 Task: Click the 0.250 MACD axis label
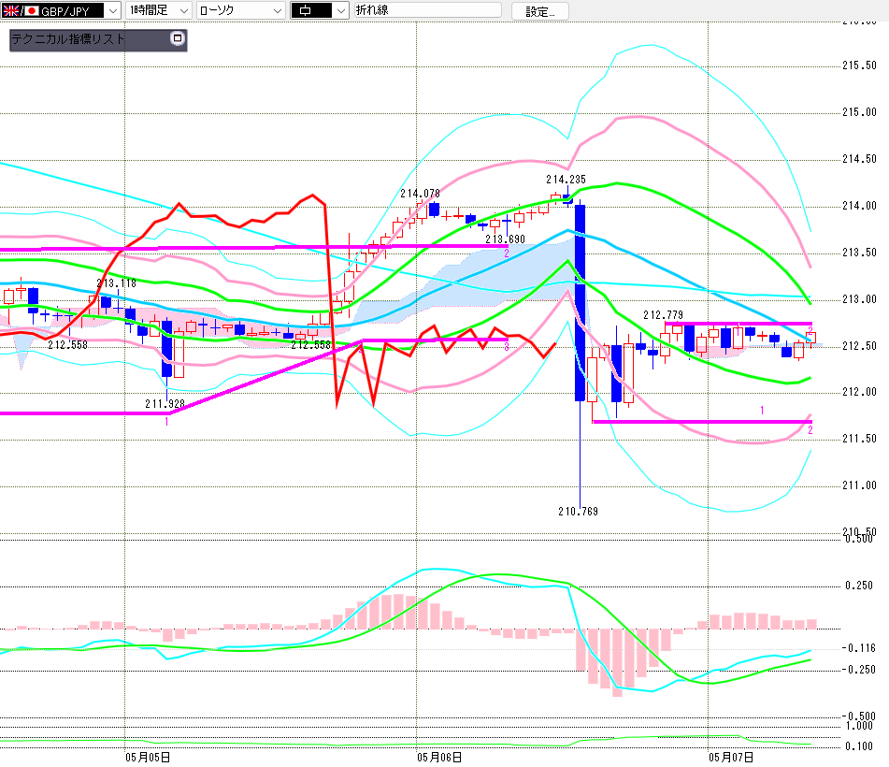[x=859, y=586]
